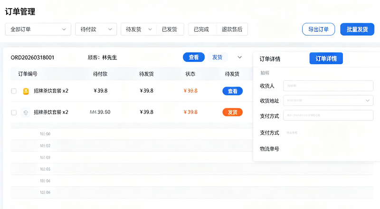Click the 查看 button beside customer 林先生

pyautogui.click(x=194, y=57)
